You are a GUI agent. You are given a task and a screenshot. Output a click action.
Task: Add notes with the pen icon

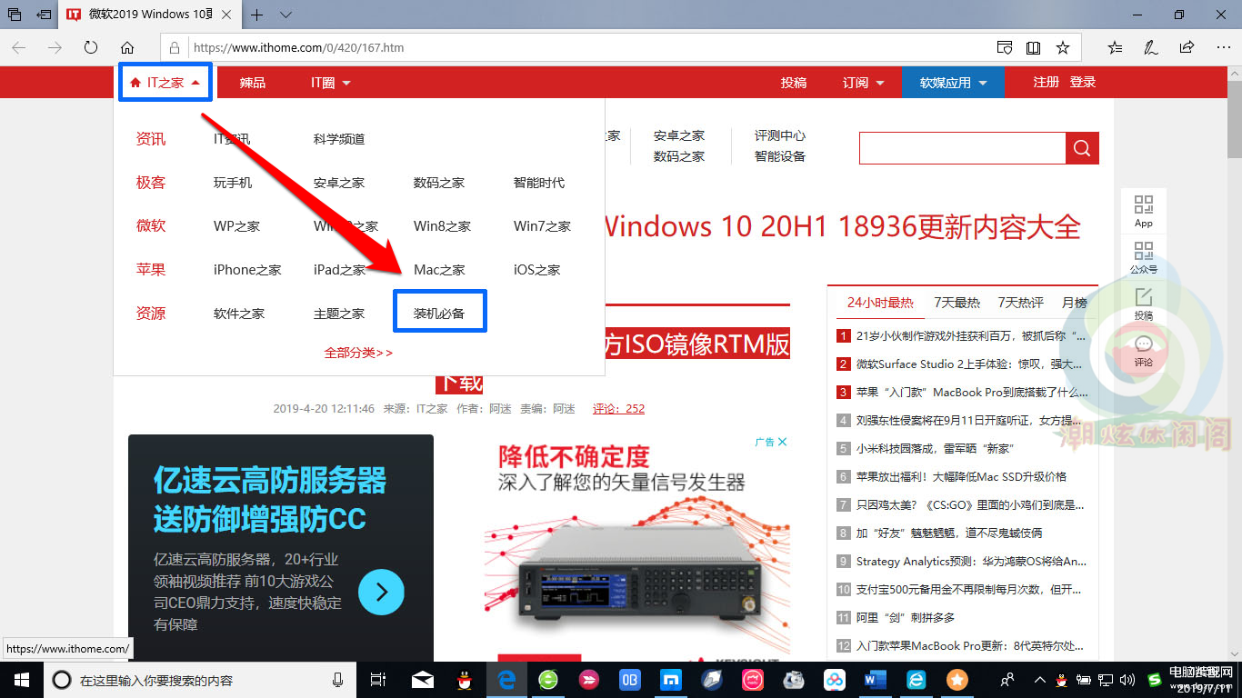[x=1151, y=47]
